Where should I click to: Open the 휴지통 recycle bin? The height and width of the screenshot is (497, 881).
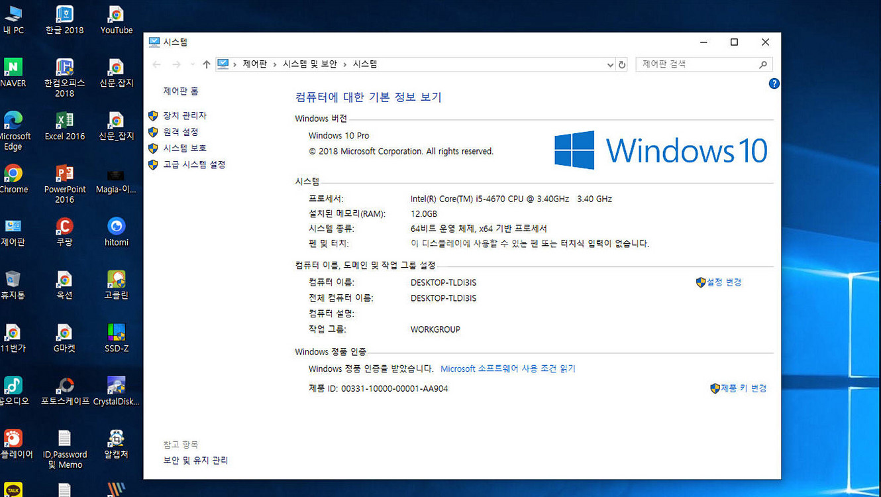(13, 284)
